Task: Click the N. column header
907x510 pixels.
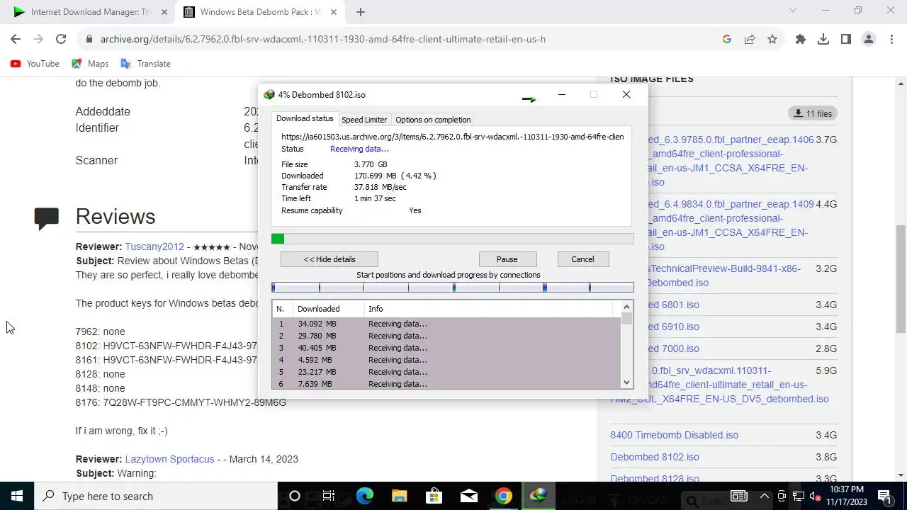Action: (x=282, y=309)
